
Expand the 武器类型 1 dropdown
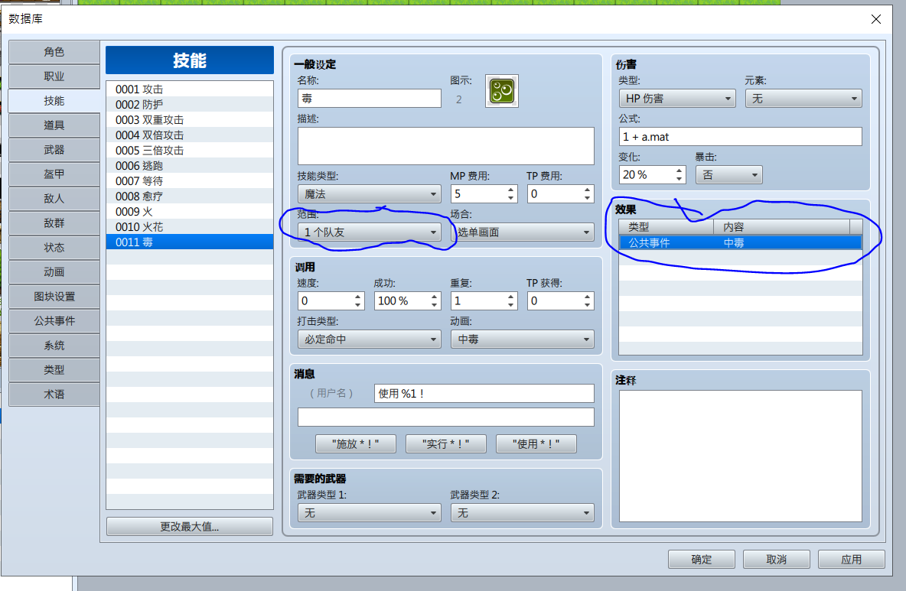point(370,513)
